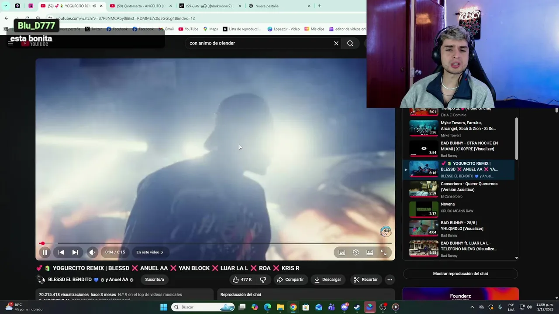Open the more actions three-dot menu
559x314 pixels.
tap(390, 280)
